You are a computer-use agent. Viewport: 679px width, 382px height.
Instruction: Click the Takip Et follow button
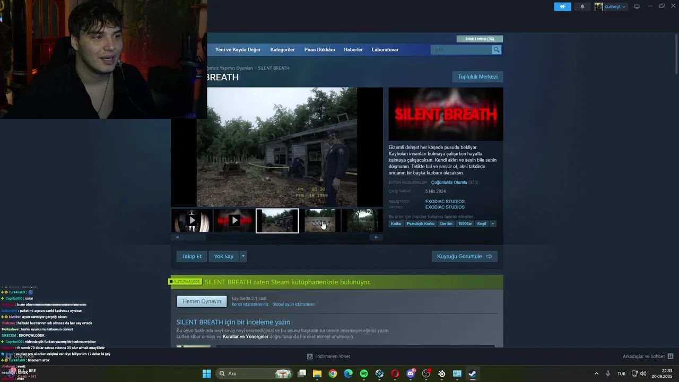(x=191, y=256)
